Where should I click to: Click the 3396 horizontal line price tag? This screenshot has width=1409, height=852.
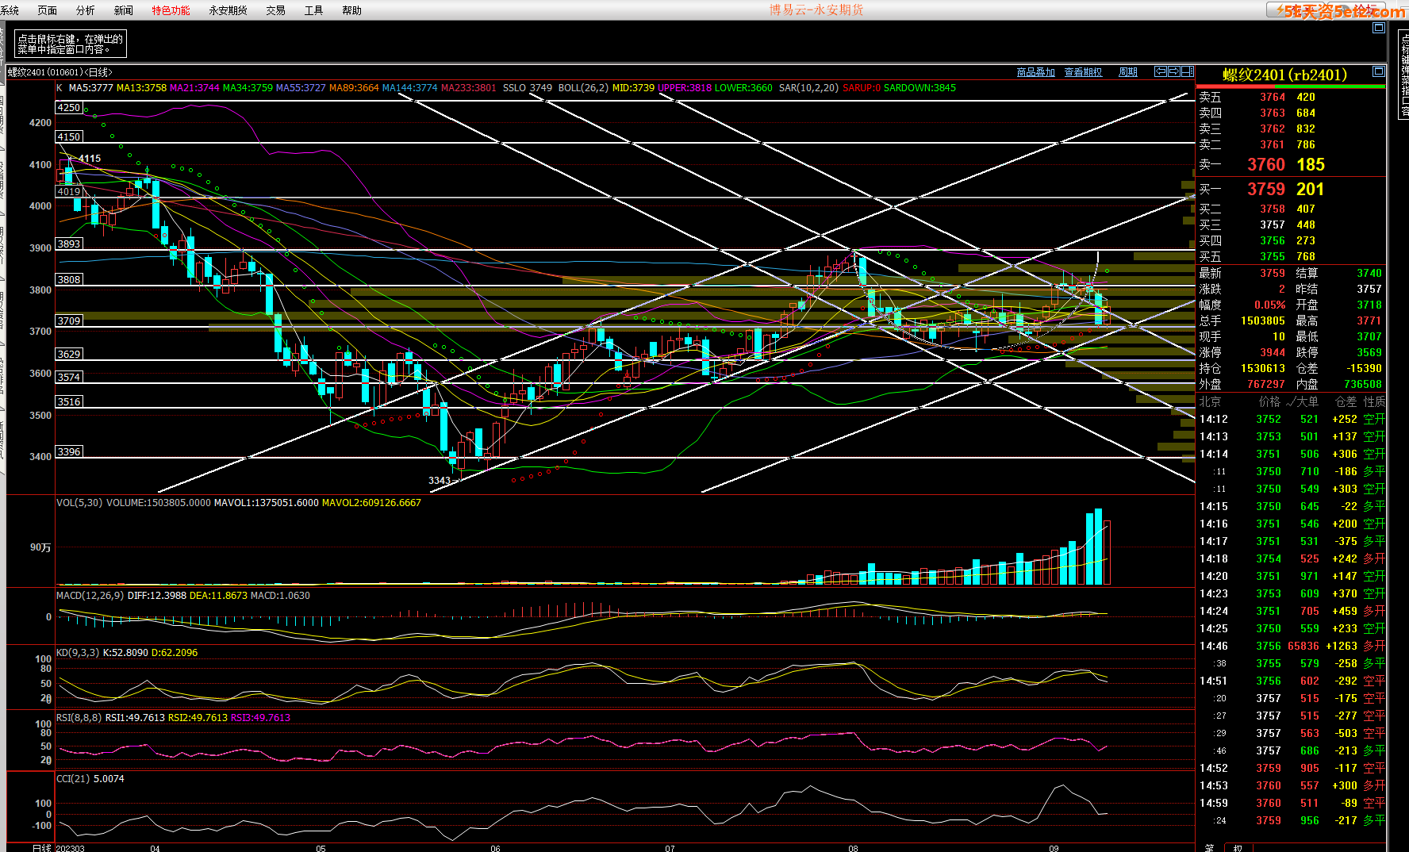click(69, 452)
